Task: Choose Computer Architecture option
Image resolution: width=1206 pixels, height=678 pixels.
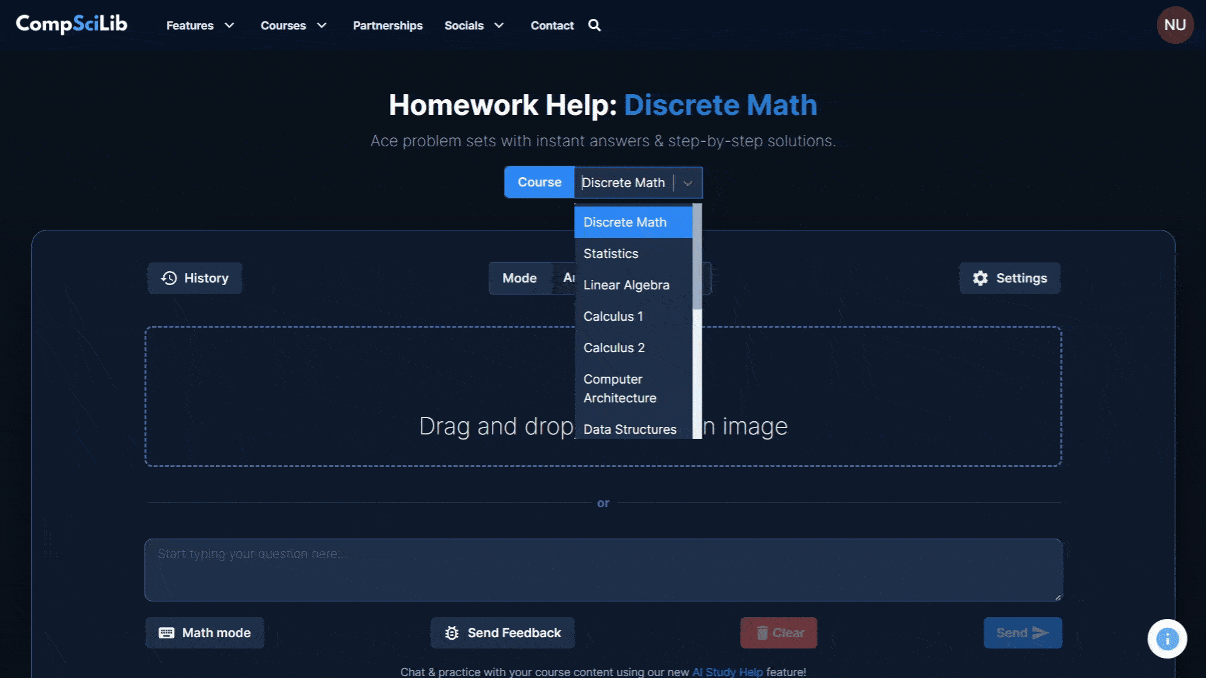Action: [633, 389]
